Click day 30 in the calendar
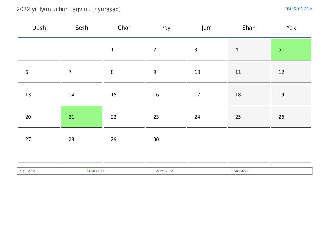The image size is (329, 233). coord(166,146)
